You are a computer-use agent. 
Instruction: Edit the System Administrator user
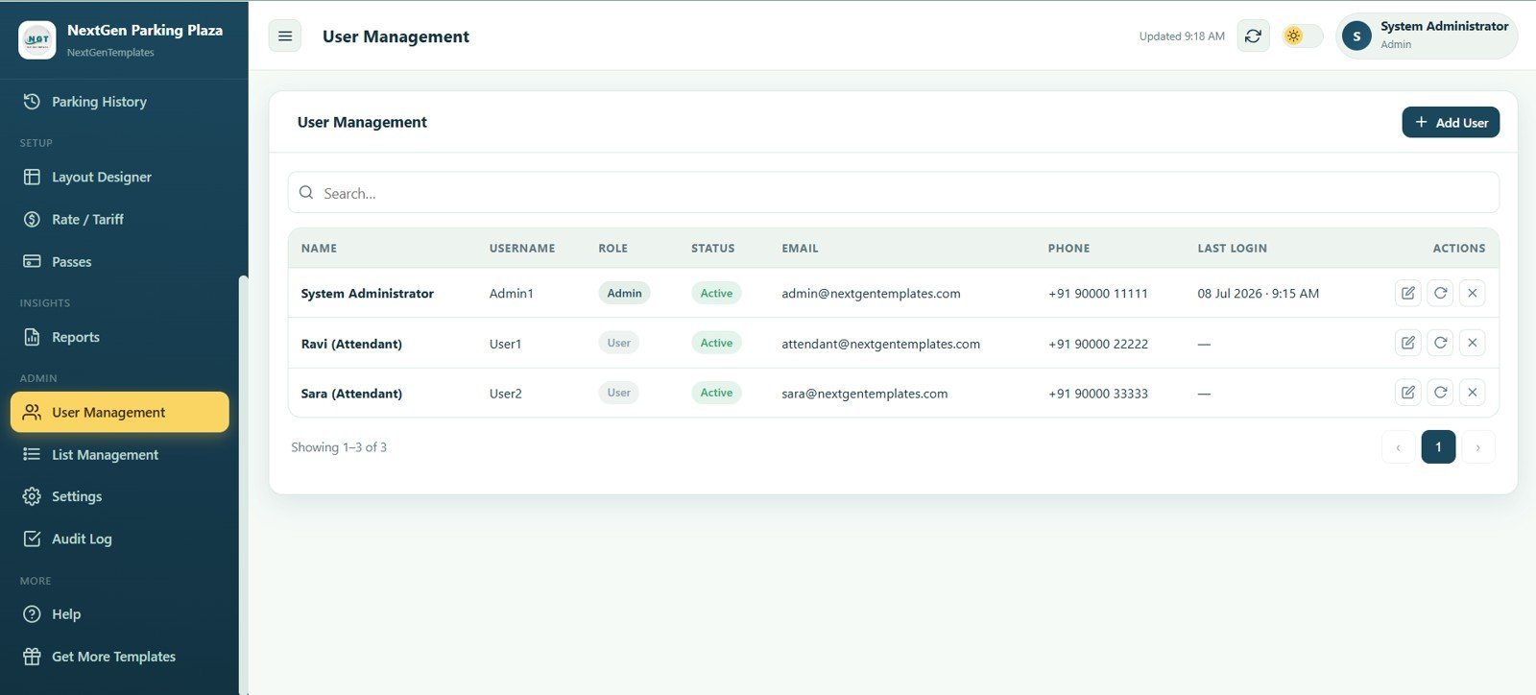pyautogui.click(x=1407, y=293)
